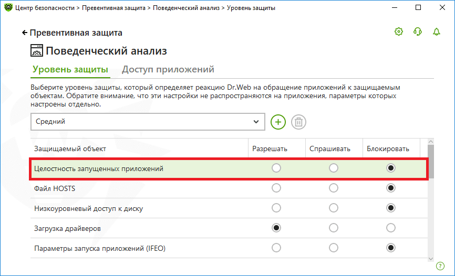Set Параметры запуска приложений (IFEO) to Разрешать
Viewport: 455px width, 276px height.
(x=276, y=248)
